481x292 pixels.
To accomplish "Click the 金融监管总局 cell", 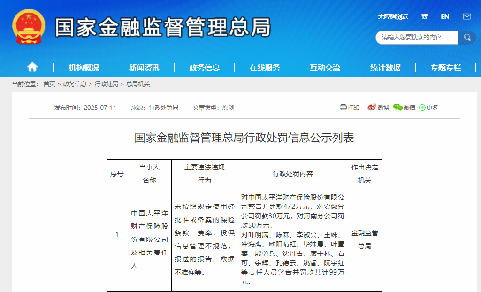I will (365, 239).
